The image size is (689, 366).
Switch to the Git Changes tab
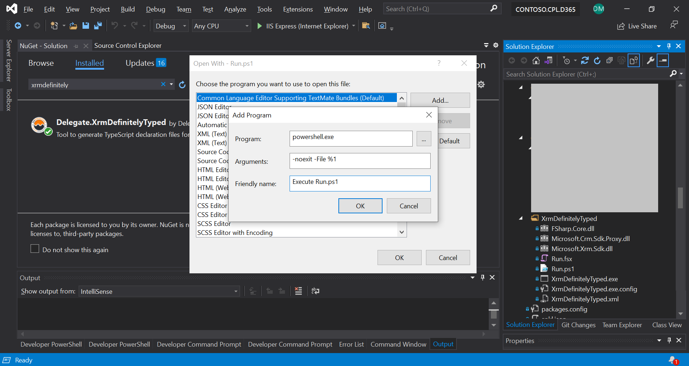[578, 325]
